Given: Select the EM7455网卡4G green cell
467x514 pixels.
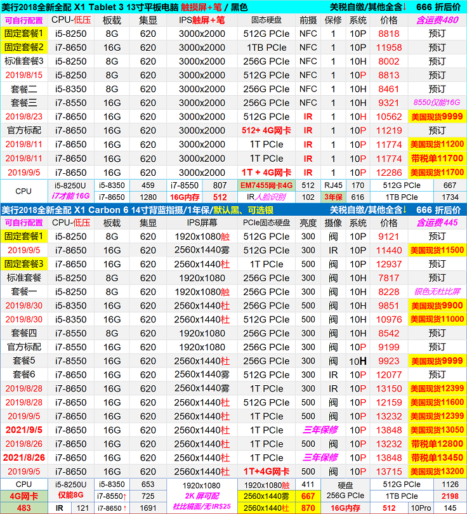Looking at the screenshot, I should coord(266,186).
